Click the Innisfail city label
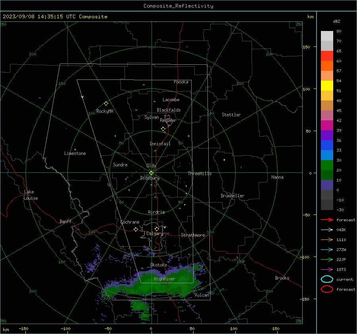Viewport: 357px width, 334px height. tap(160, 144)
